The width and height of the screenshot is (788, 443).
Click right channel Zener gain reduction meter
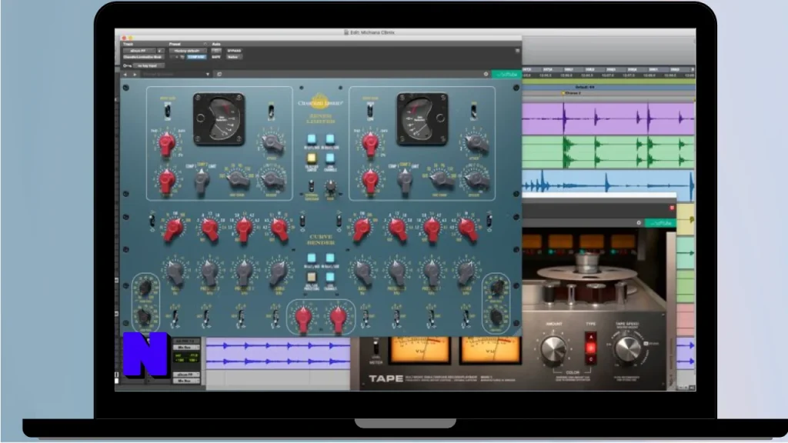[x=422, y=119]
